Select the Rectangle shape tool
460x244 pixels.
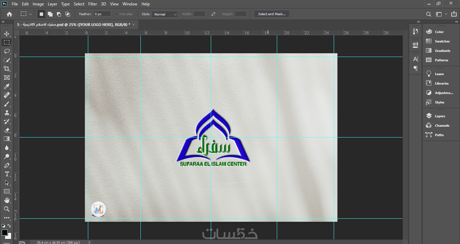point(7,191)
